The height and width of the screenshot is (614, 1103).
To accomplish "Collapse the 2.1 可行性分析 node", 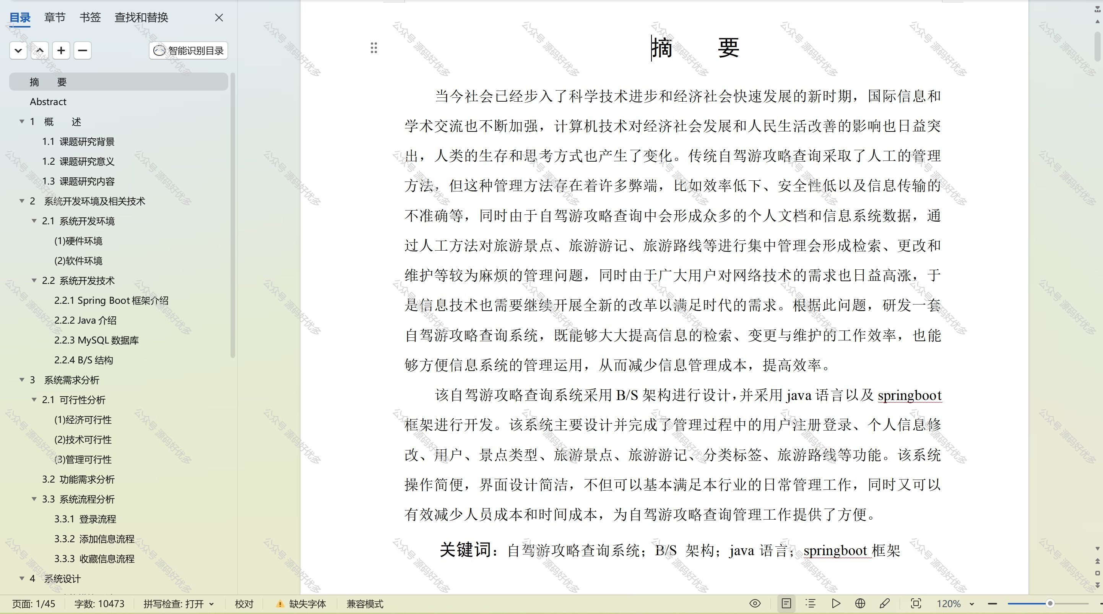I will click(x=34, y=400).
